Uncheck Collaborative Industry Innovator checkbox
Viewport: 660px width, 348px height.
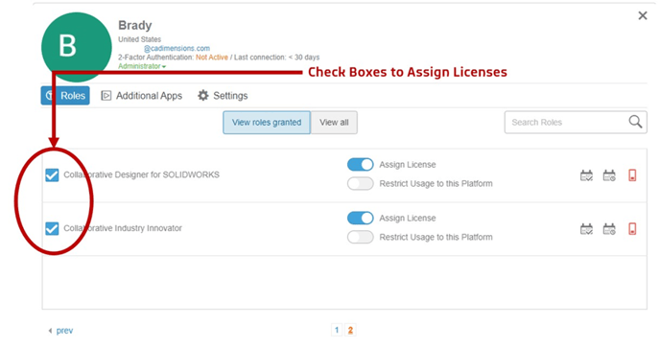pyautogui.click(x=52, y=228)
